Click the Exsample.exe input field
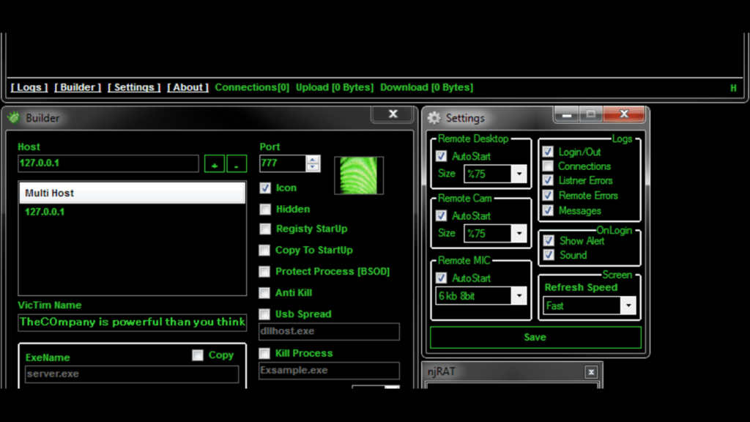 coord(329,370)
